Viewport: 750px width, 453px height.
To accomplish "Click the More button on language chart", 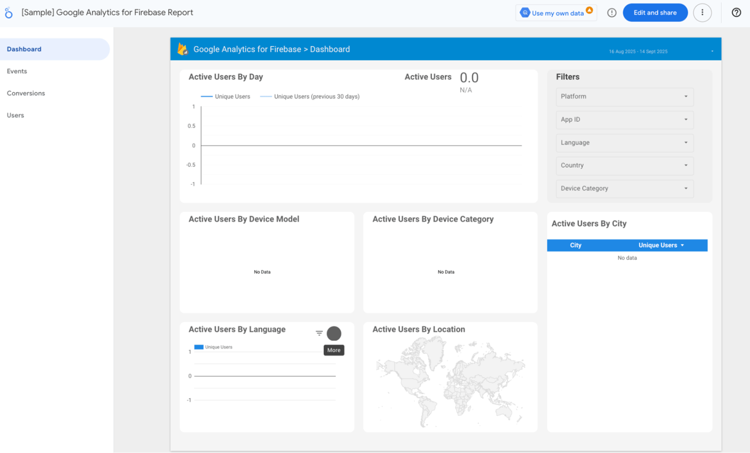I will (334, 333).
